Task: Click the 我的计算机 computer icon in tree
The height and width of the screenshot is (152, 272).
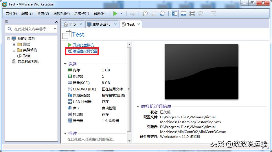Action: tap(14, 39)
